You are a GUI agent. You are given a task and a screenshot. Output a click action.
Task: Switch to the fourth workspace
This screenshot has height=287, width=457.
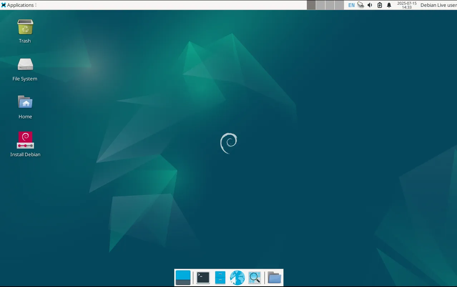(x=339, y=5)
